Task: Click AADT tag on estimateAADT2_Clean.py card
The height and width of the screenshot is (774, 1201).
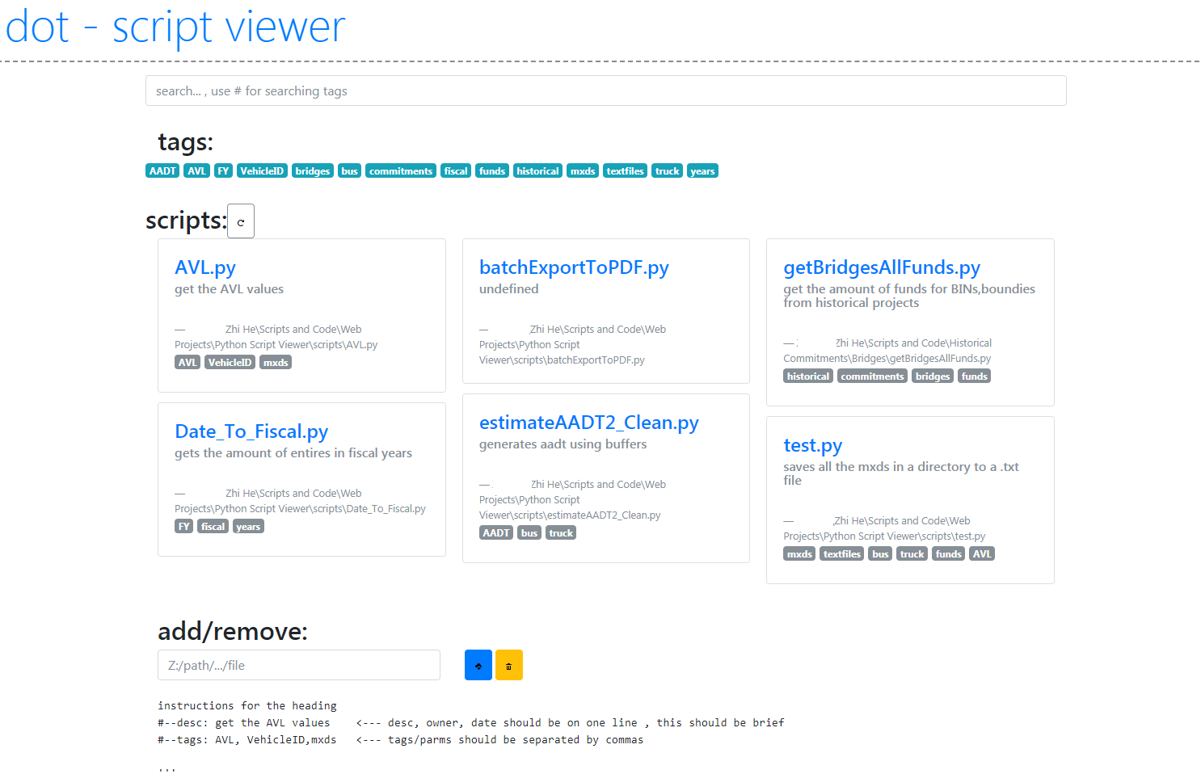Action: click(496, 533)
